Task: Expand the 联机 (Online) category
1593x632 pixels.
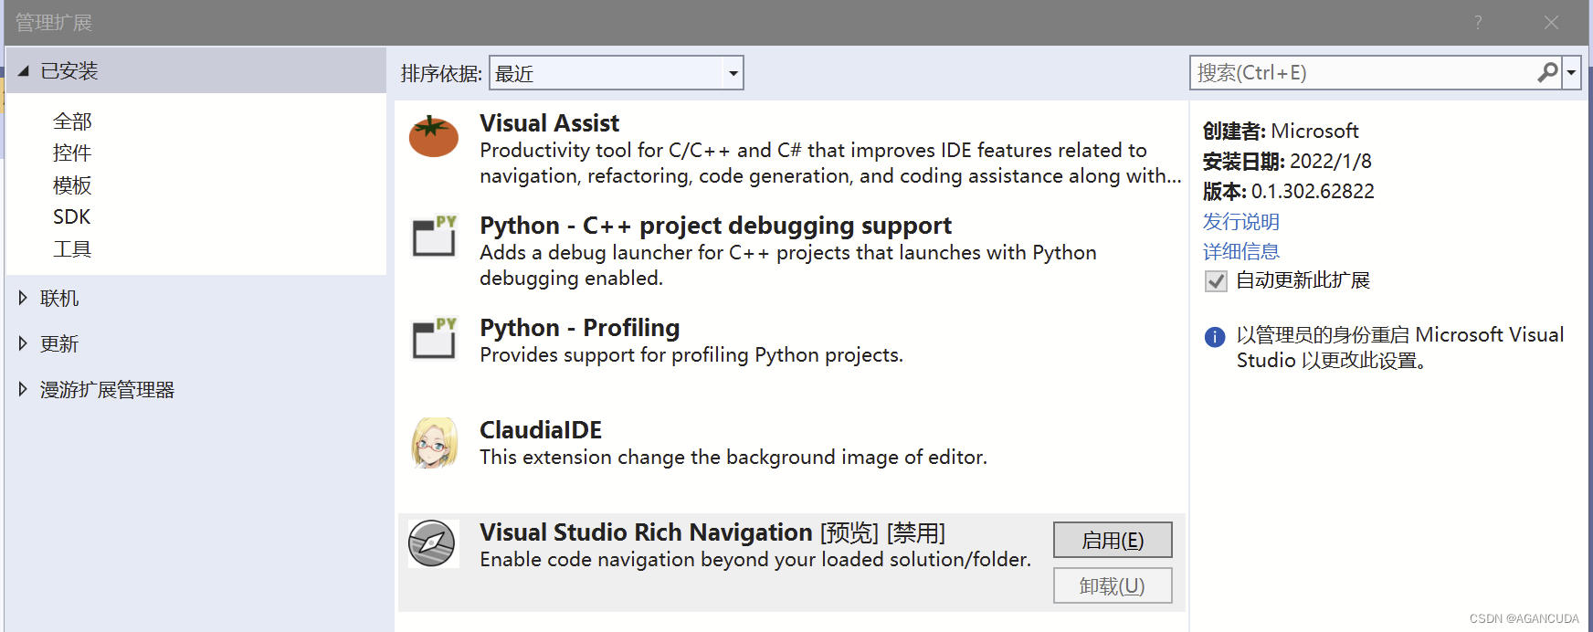Action: pyautogui.click(x=24, y=298)
